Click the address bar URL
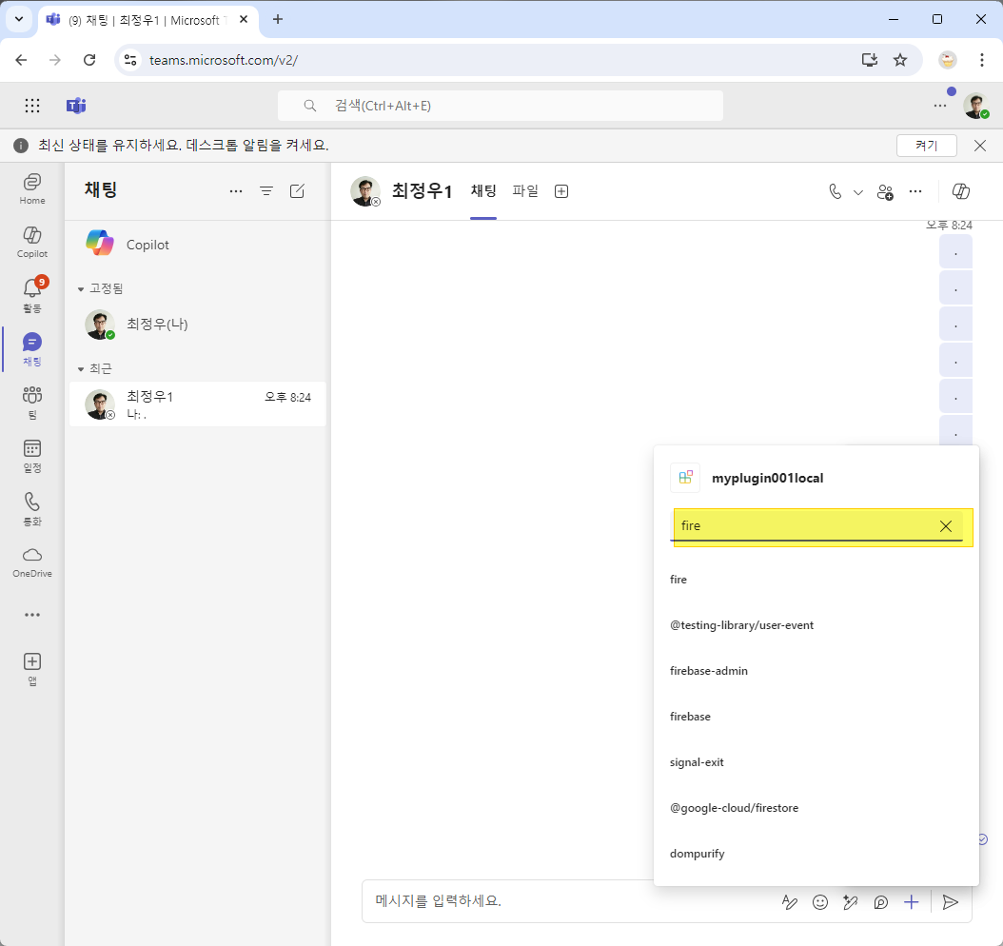Screen dimensions: 1003x946 coord(224,60)
